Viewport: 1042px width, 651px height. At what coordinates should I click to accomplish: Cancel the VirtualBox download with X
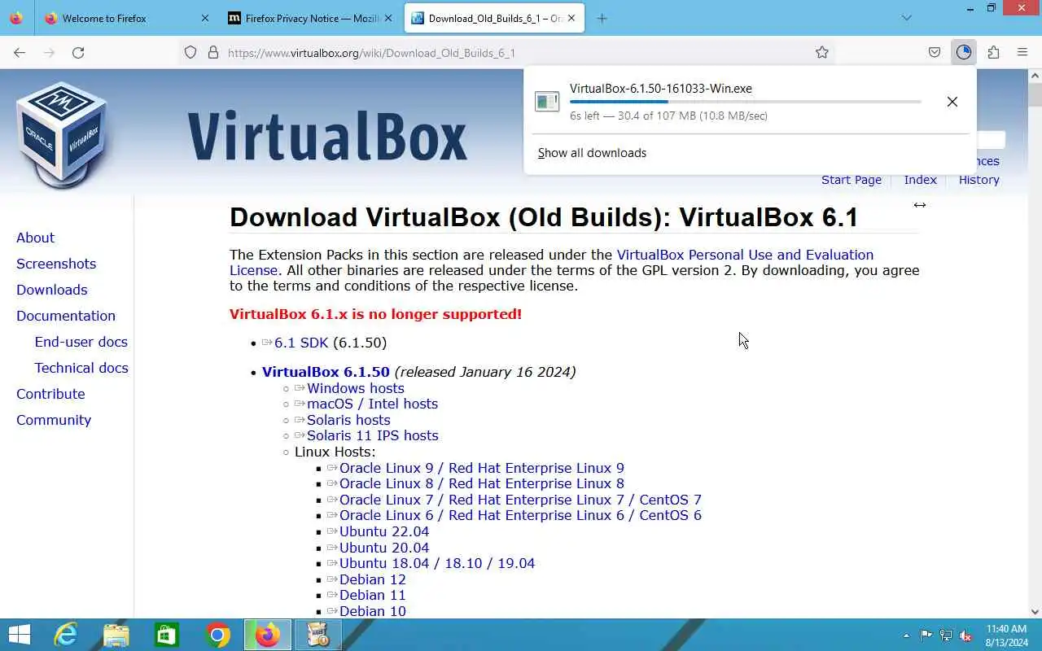[952, 102]
